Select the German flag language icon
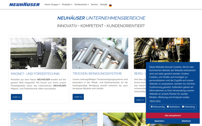The width and height of the screenshot is (202, 126). coord(110,5)
